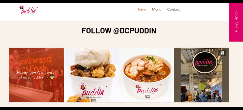Open the red-tinted New Year group photo post
Image resolution: width=243 pixels, height=110 pixels.
(36, 75)
